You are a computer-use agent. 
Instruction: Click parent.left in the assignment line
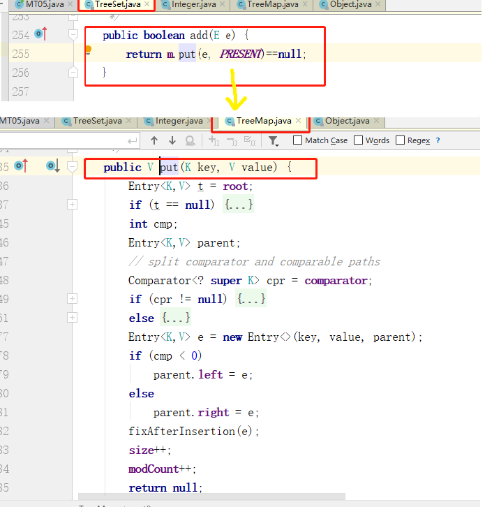point(188,375)
